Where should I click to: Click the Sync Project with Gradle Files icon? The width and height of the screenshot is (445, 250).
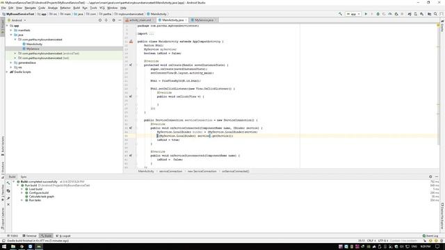tap(410, 14)
